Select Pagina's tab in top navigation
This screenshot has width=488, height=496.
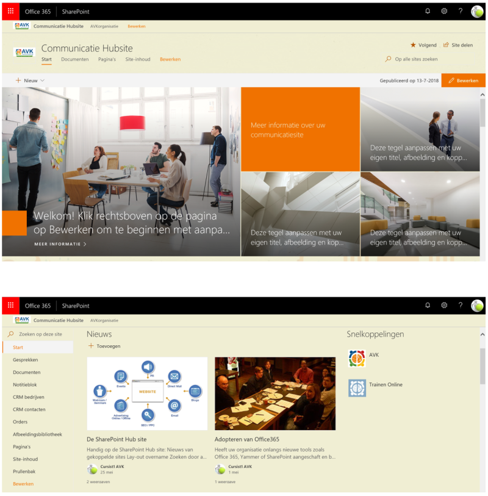(x=107, y=59)
